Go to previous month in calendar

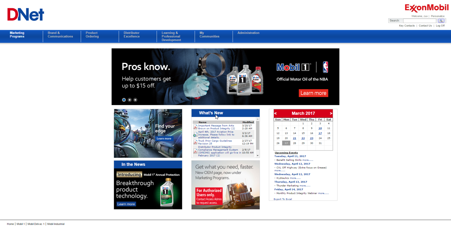pos(275,114)
